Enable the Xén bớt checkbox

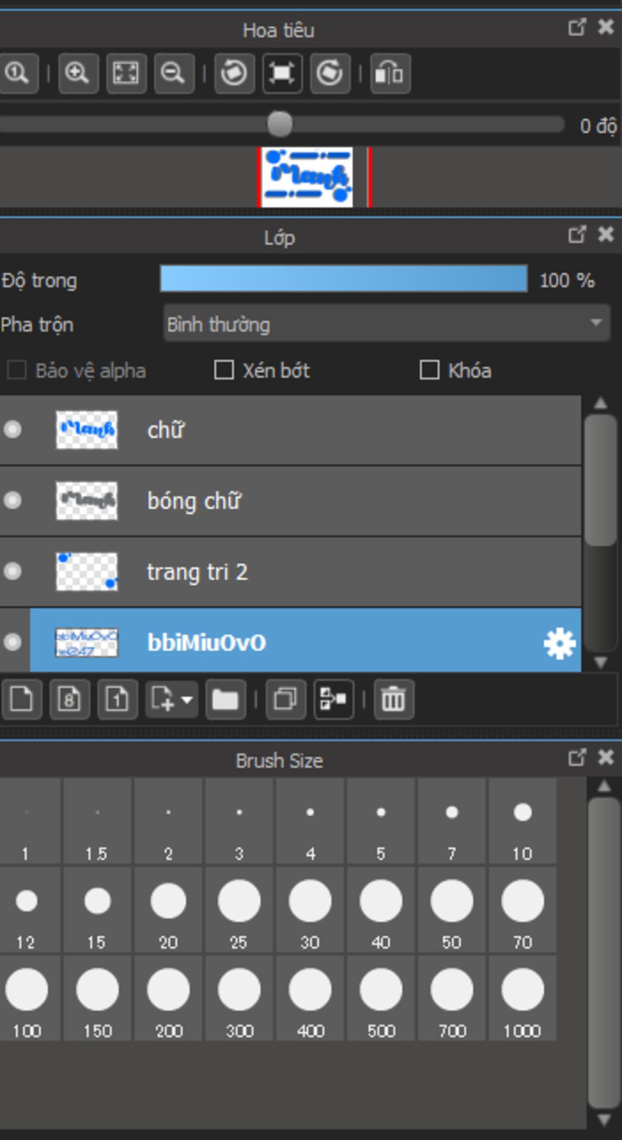[224, 370]
